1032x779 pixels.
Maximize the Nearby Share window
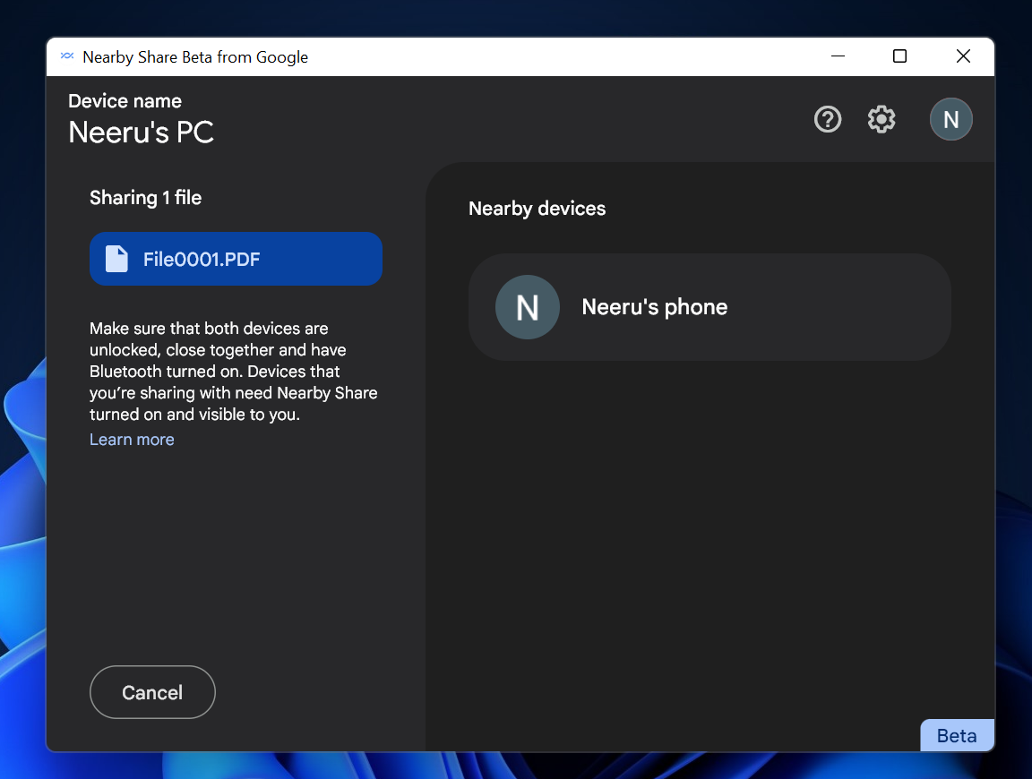899,56
